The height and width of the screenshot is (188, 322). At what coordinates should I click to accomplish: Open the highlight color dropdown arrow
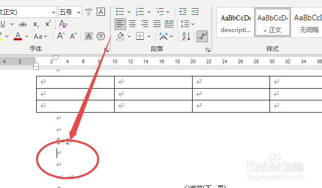tap(7, 36)
